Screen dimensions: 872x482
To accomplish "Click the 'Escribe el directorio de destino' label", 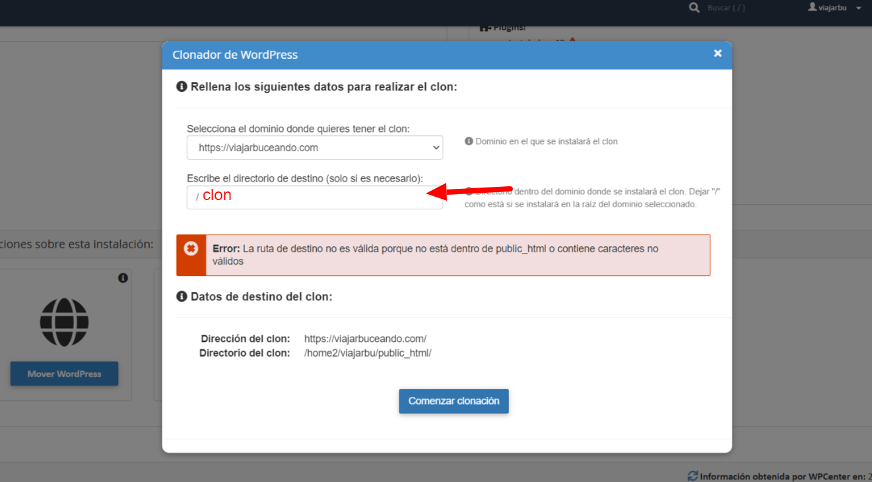I will 305,178.
